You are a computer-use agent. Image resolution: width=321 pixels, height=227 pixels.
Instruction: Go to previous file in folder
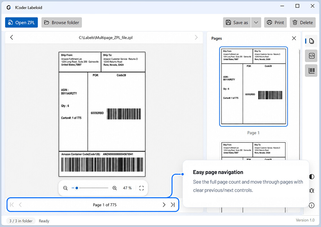[12, 38]
